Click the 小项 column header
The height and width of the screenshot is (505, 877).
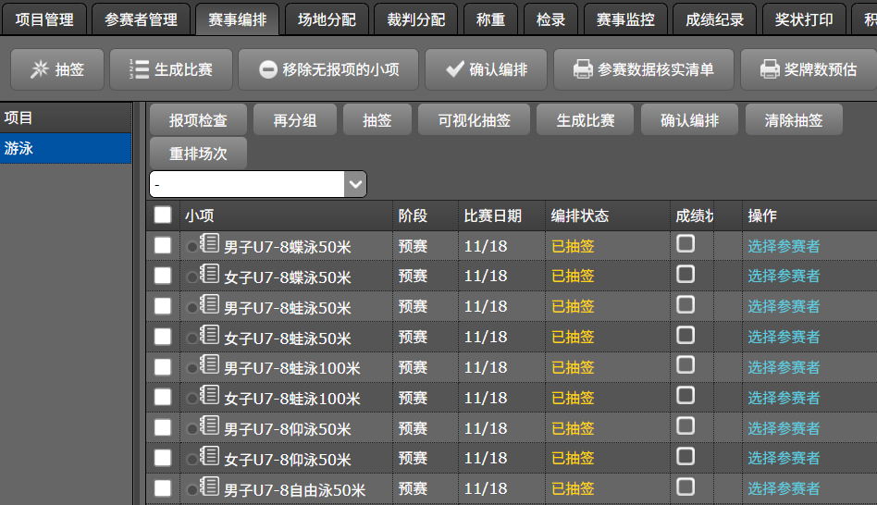[x=200, y=216]
